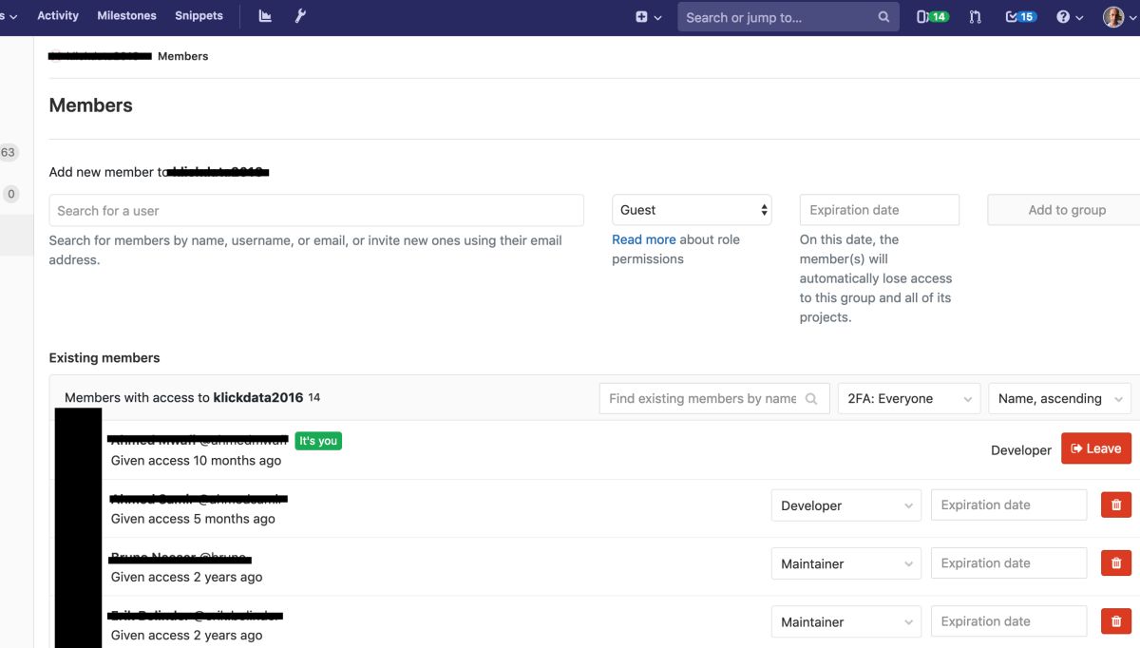Open Milestones in the top bar

126,16
